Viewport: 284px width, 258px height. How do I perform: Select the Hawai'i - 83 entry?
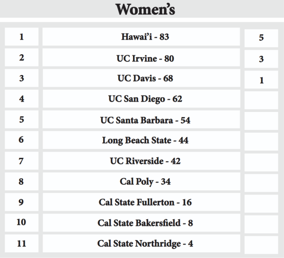pos(145,37)
